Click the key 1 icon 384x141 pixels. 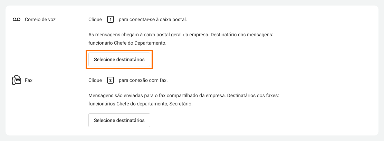pos(110,20)
